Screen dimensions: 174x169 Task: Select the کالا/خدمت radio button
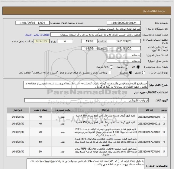(x=111, y=67)
